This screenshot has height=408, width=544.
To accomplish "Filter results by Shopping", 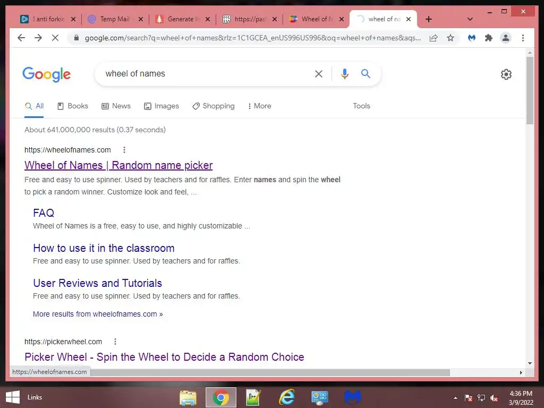I will (214, 106).
